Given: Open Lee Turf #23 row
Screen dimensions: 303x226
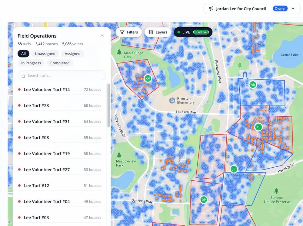Looking at the screenshot, I should (59, 105).
